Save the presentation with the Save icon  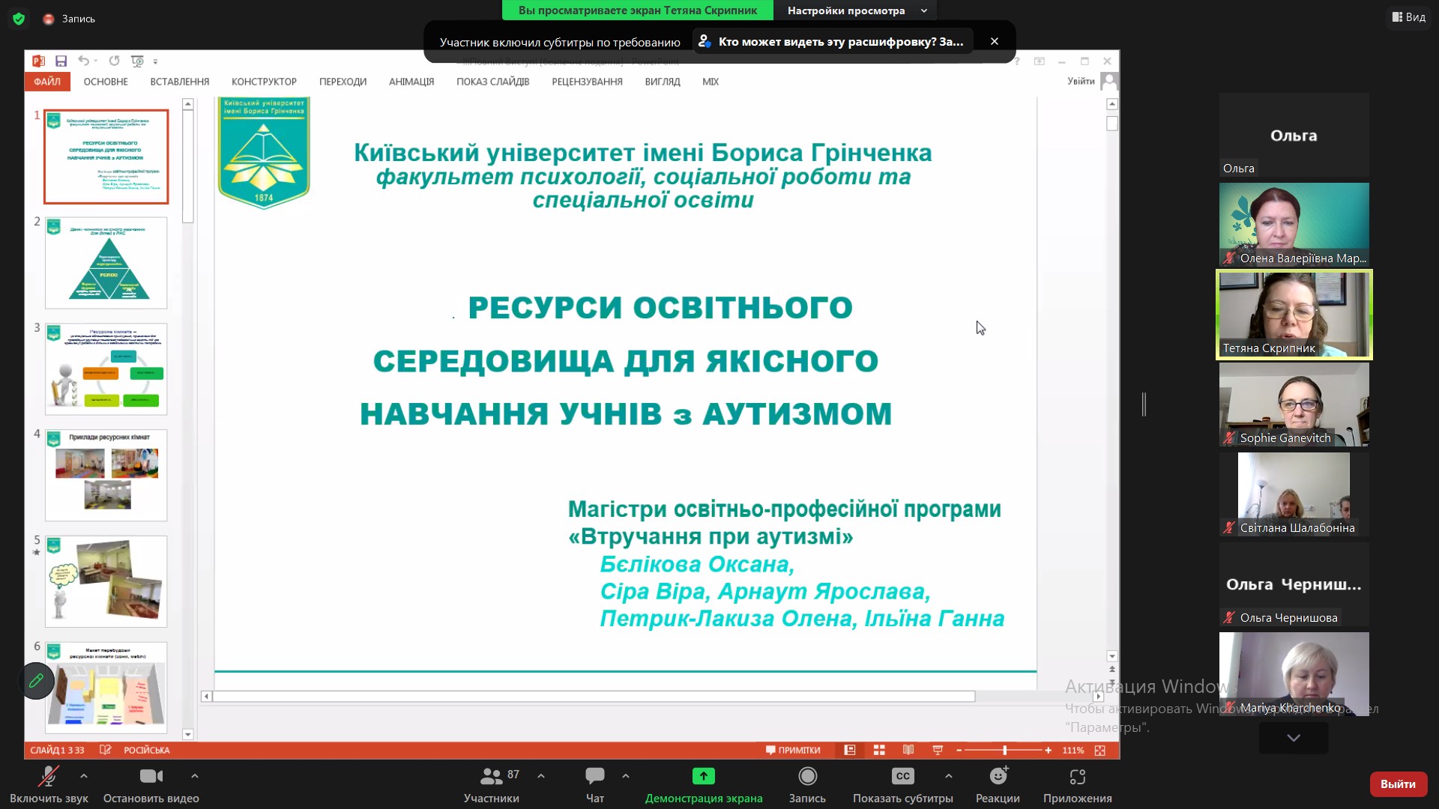point(62,61)
